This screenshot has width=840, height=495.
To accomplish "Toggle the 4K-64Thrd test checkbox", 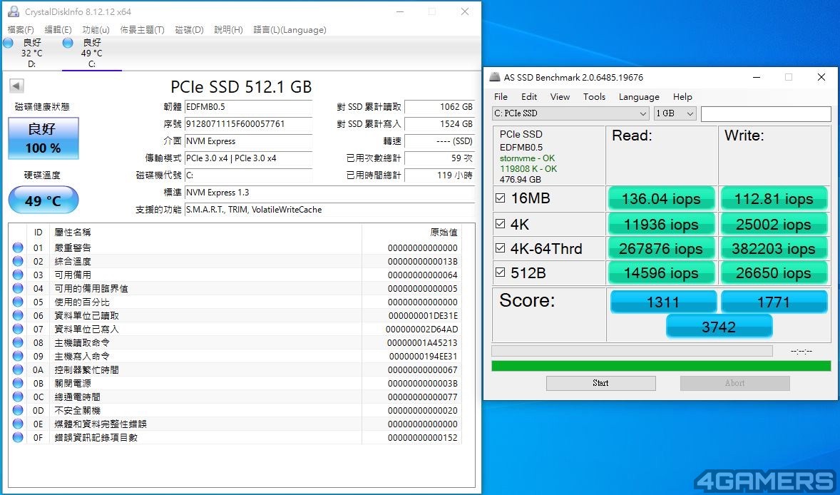I will [x=501, y=248].
